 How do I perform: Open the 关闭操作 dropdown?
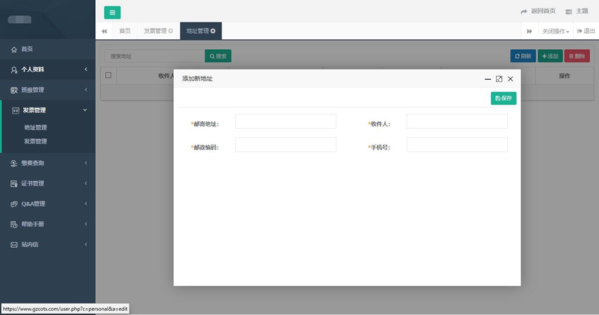coord(555,31)
